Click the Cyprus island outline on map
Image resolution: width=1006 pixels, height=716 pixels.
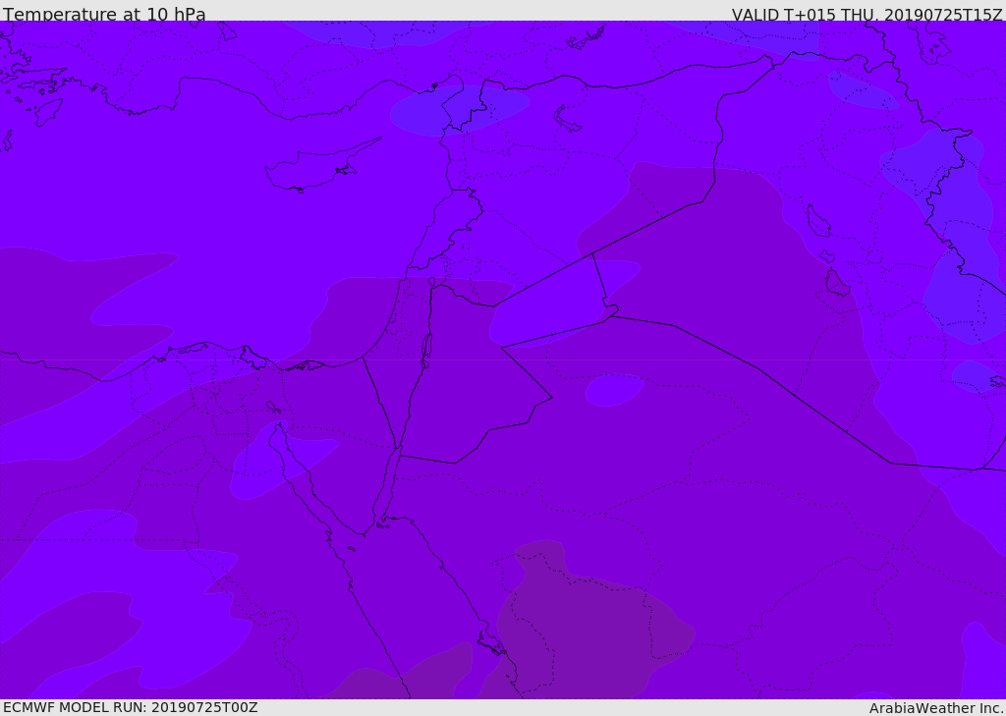tap(322, 165)
